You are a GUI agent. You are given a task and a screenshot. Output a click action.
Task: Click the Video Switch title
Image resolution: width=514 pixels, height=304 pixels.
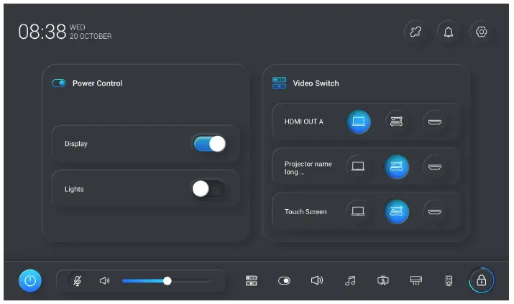[x=316, y=83]
